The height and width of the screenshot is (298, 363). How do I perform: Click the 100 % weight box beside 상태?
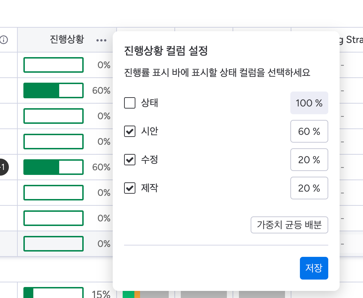(309, 103)
